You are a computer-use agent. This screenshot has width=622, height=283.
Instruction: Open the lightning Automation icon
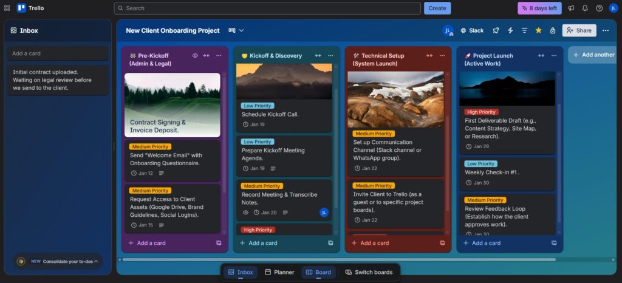pyautogui.click(x=510, y=30)
